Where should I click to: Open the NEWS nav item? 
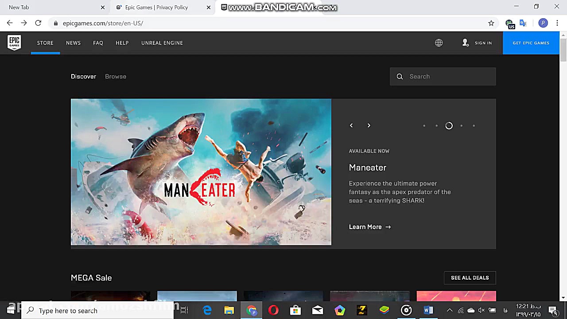pyautogui.click(x=73, y=43)
